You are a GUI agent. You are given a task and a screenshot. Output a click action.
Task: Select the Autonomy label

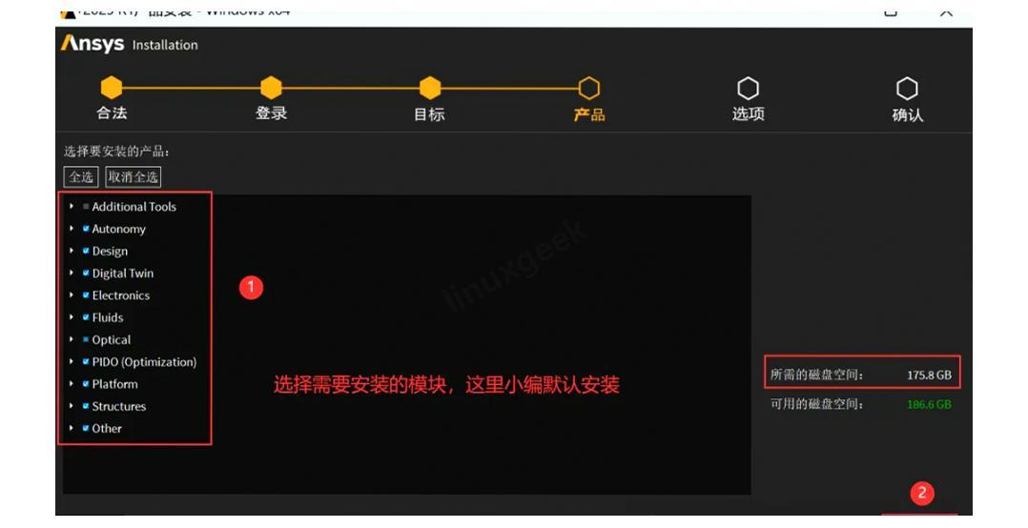(x=118, y=229)
